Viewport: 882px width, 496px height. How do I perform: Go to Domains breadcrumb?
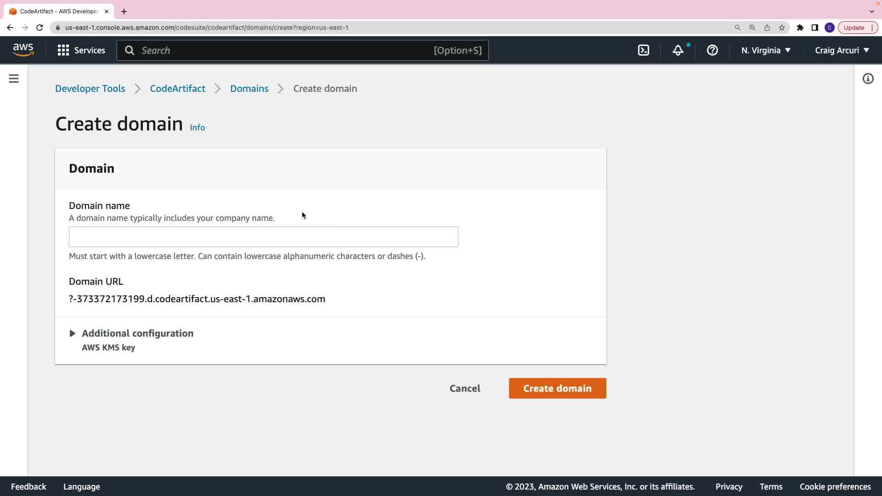click(249, 89)
